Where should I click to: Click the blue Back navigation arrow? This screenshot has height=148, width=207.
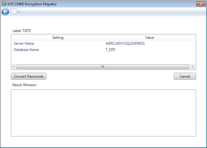pyautogui.click(x=5, y=12)
